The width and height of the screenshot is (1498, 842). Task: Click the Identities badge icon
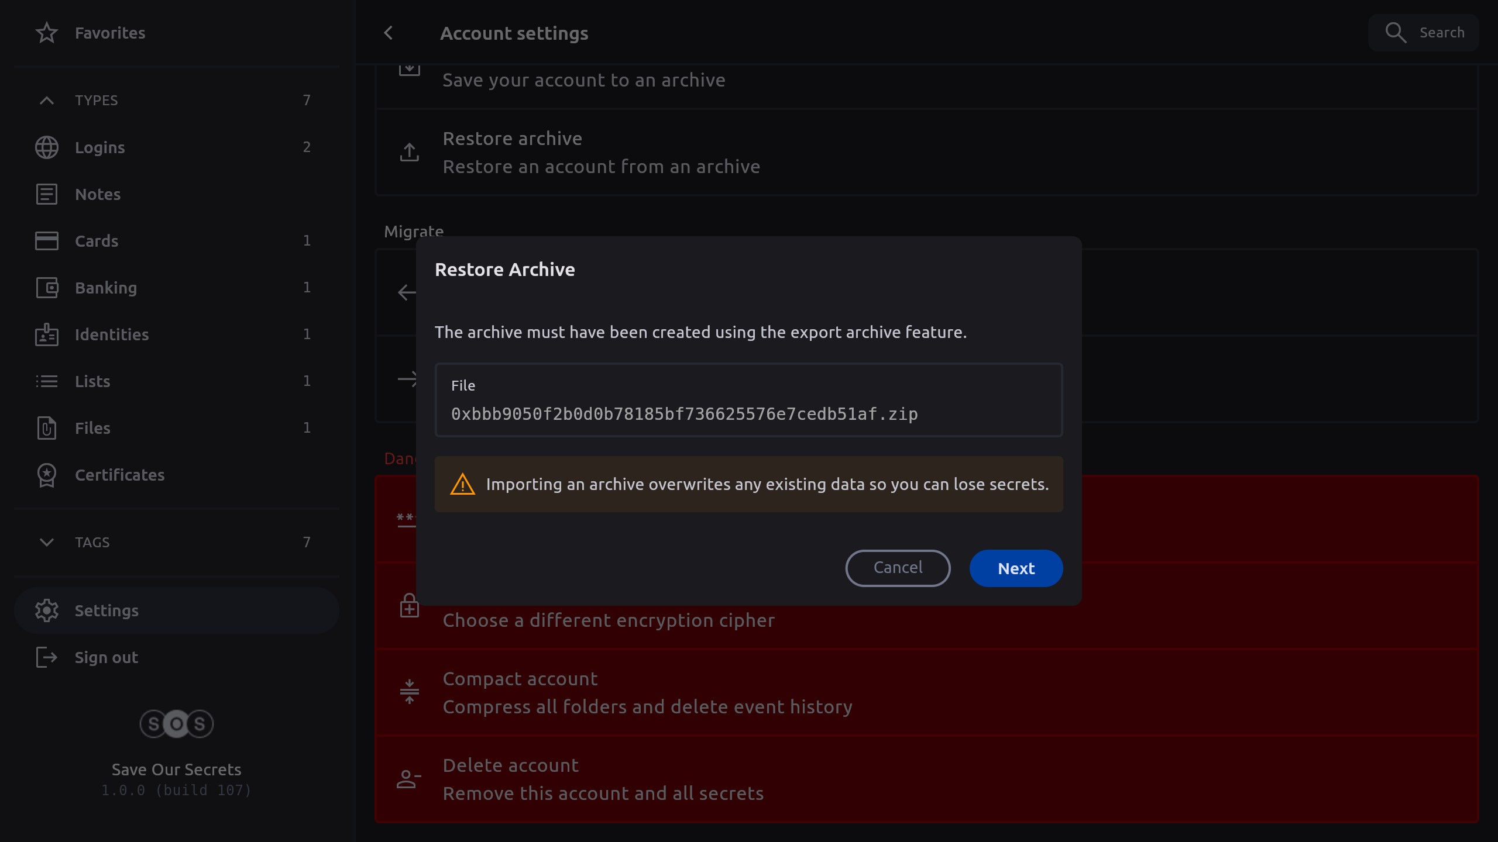[x=47, y=334]
